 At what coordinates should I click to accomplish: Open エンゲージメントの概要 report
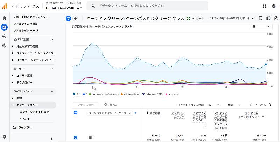coord(34,112)
